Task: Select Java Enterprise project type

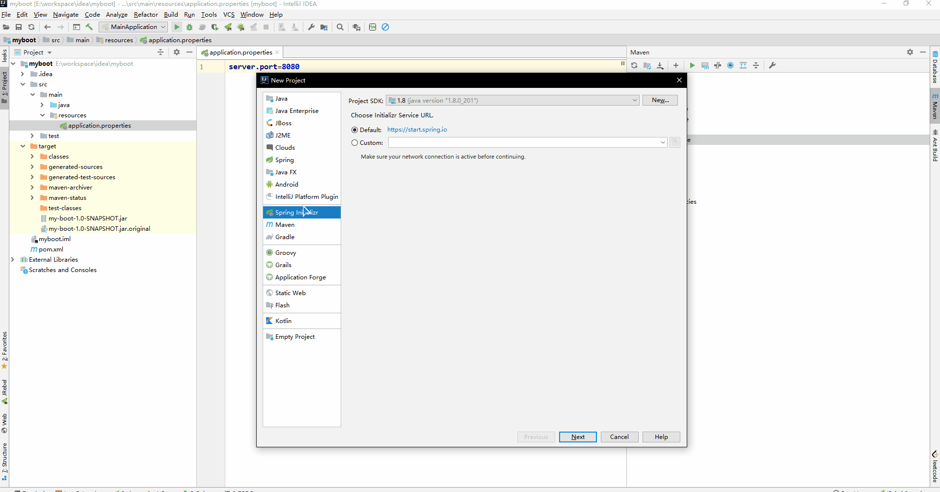Action: 302,111
